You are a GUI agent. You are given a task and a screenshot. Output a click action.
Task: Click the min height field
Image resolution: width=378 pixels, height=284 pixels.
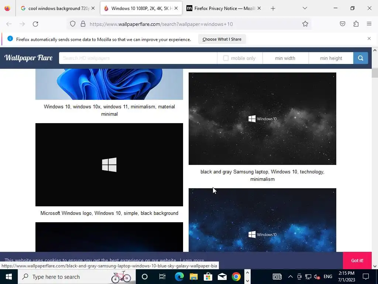point(331,58)
